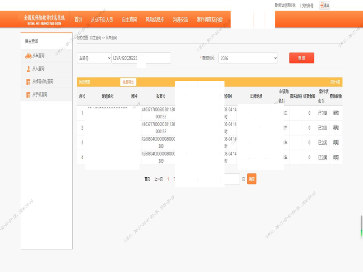
Task: Click the 出险地点 column header
Action: 256,96
